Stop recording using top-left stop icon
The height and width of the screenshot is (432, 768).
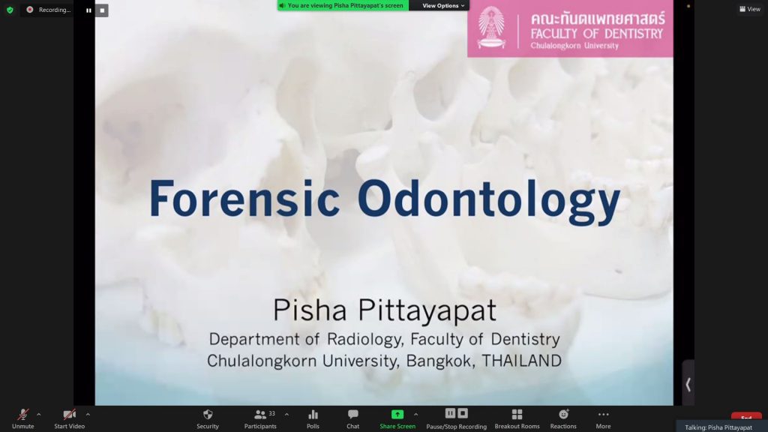(102, 10)
